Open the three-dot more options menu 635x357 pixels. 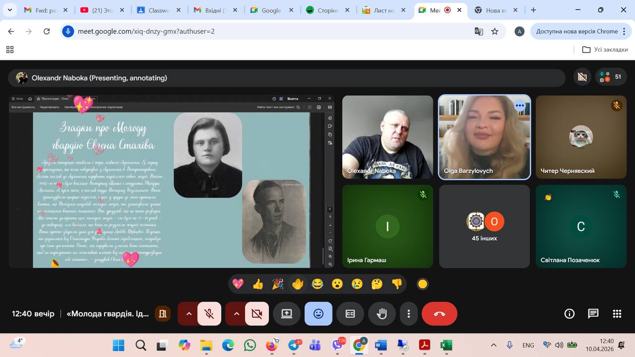[409, 314]
